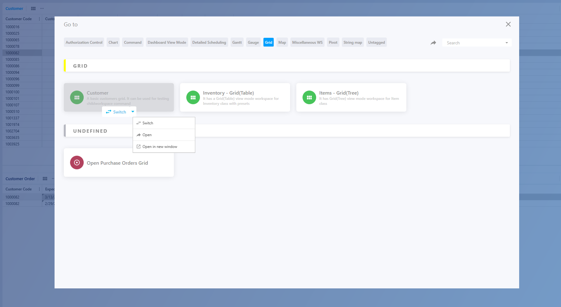The height and width of the screenshot is (307, 561).
Task: Click the ellipsis icon beside Customer workspace title
Action: point(42,8)
